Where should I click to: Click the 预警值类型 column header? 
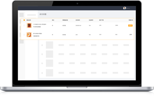click(x=65, y=20)
